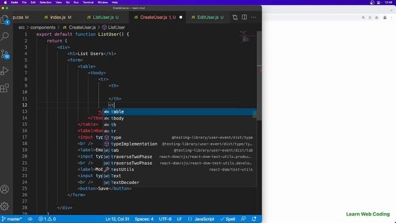Click the ListUser symbol breadcrumb
Viewport: 396px width, 223px height.
(x=113, y=27)
